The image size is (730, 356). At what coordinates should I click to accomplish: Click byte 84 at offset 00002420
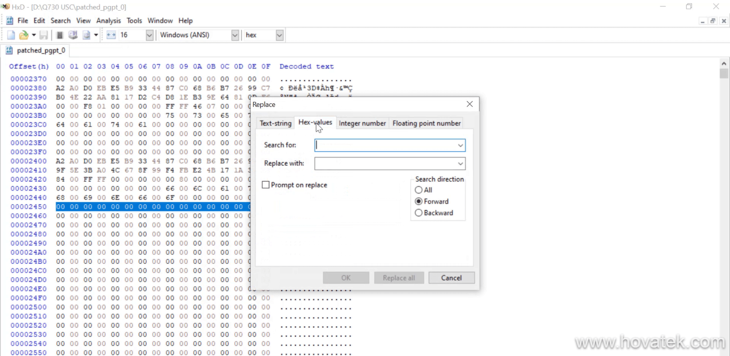click(60, 180)
